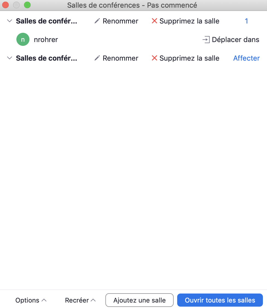
Task: Click the green nrohrer avatar circle
Action: [23, 40]
